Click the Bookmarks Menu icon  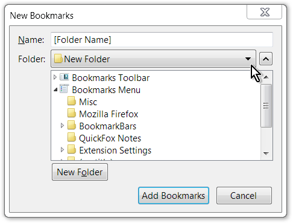click(x=65, y=89)
